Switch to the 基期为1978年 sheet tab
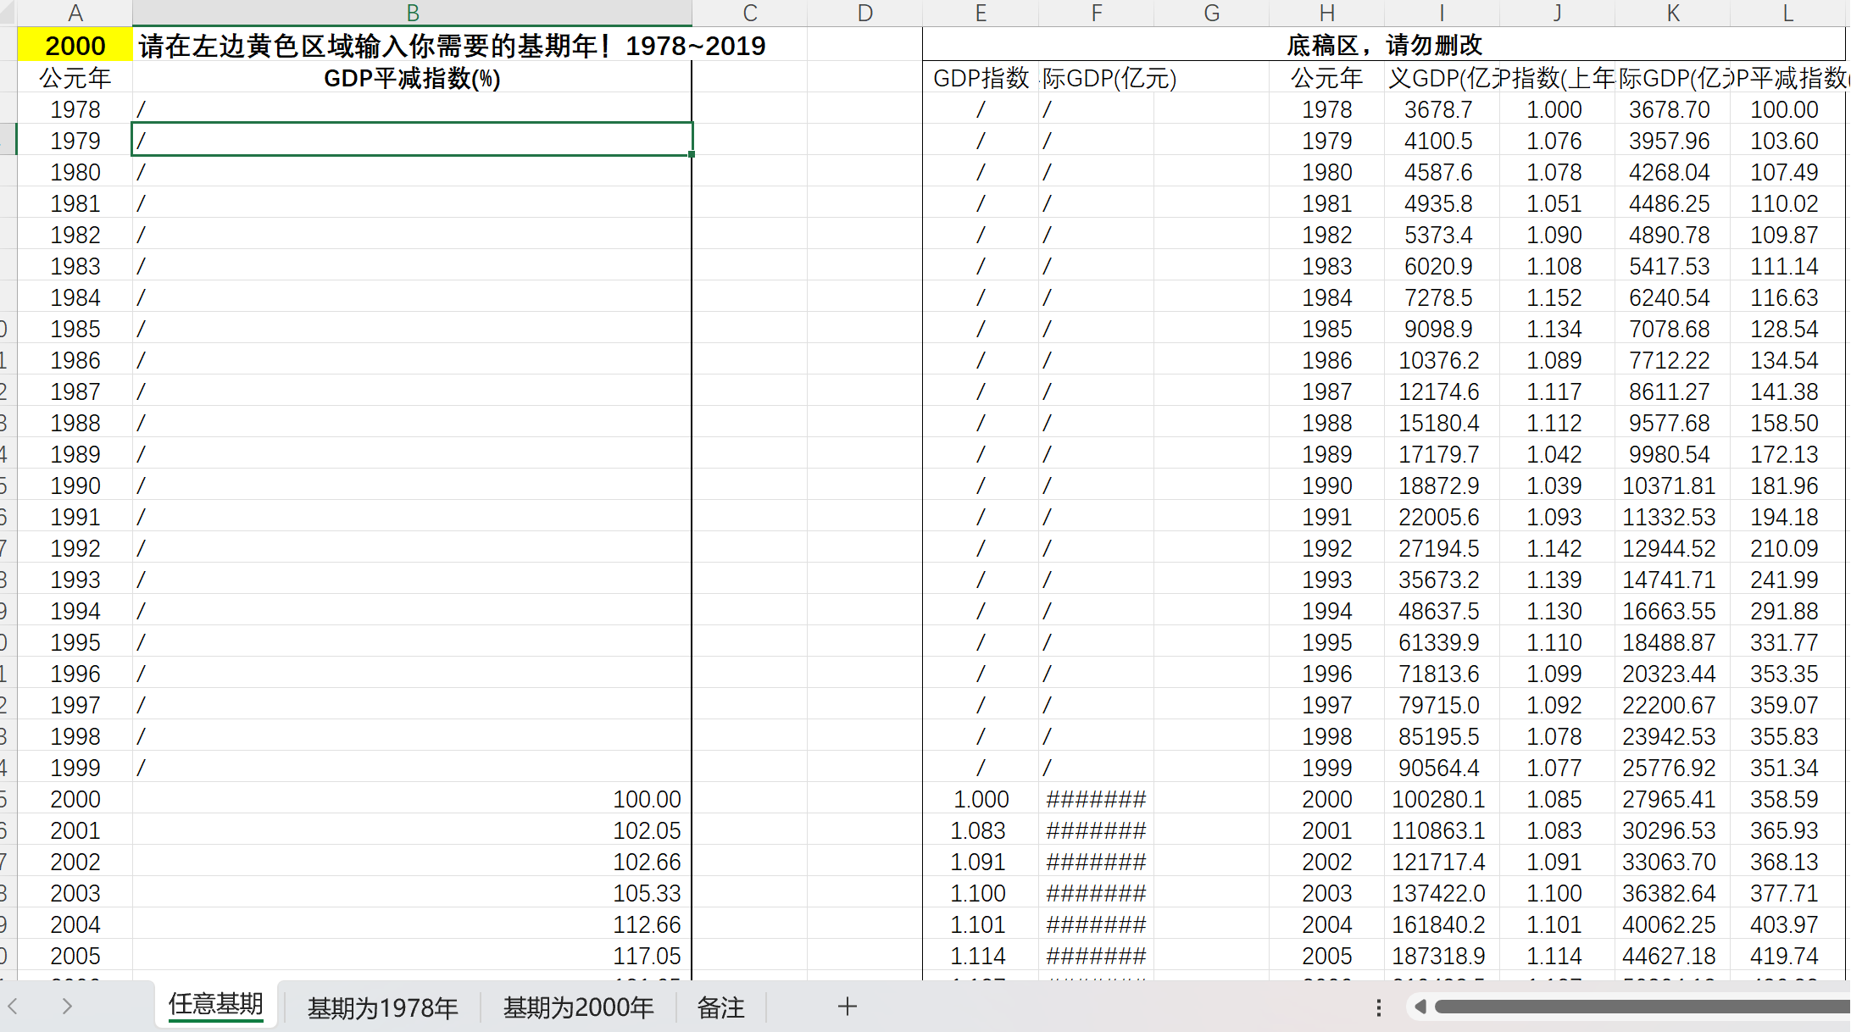This screenshot has width=1851, height=1032. tap(382, 1007)
